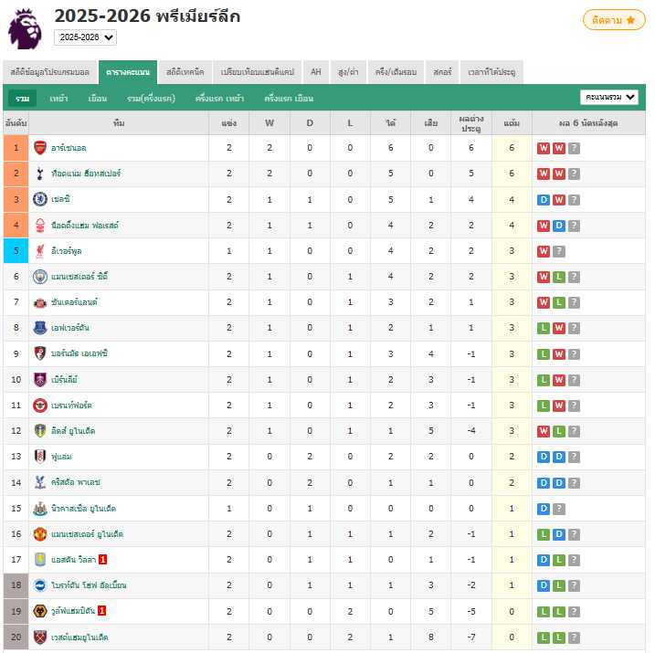The width and height of the screenshot is (655, 653).
Task: Click the orange follow button with star
Action: coord(614,20)
